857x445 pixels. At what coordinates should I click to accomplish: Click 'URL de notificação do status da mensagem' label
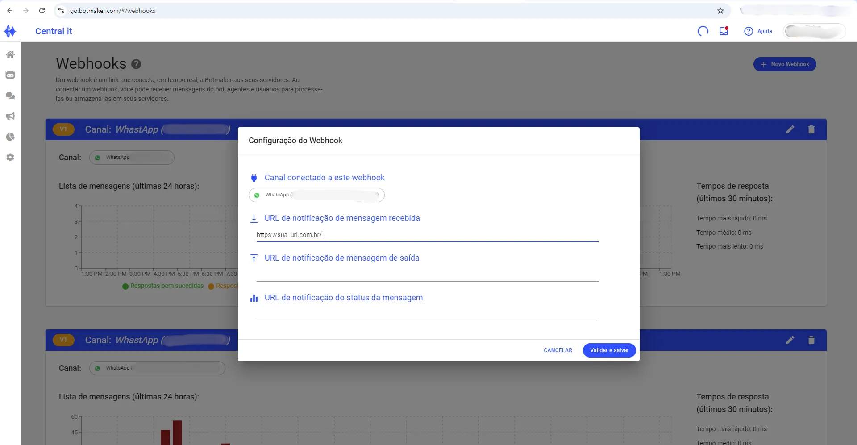point(344,298)
